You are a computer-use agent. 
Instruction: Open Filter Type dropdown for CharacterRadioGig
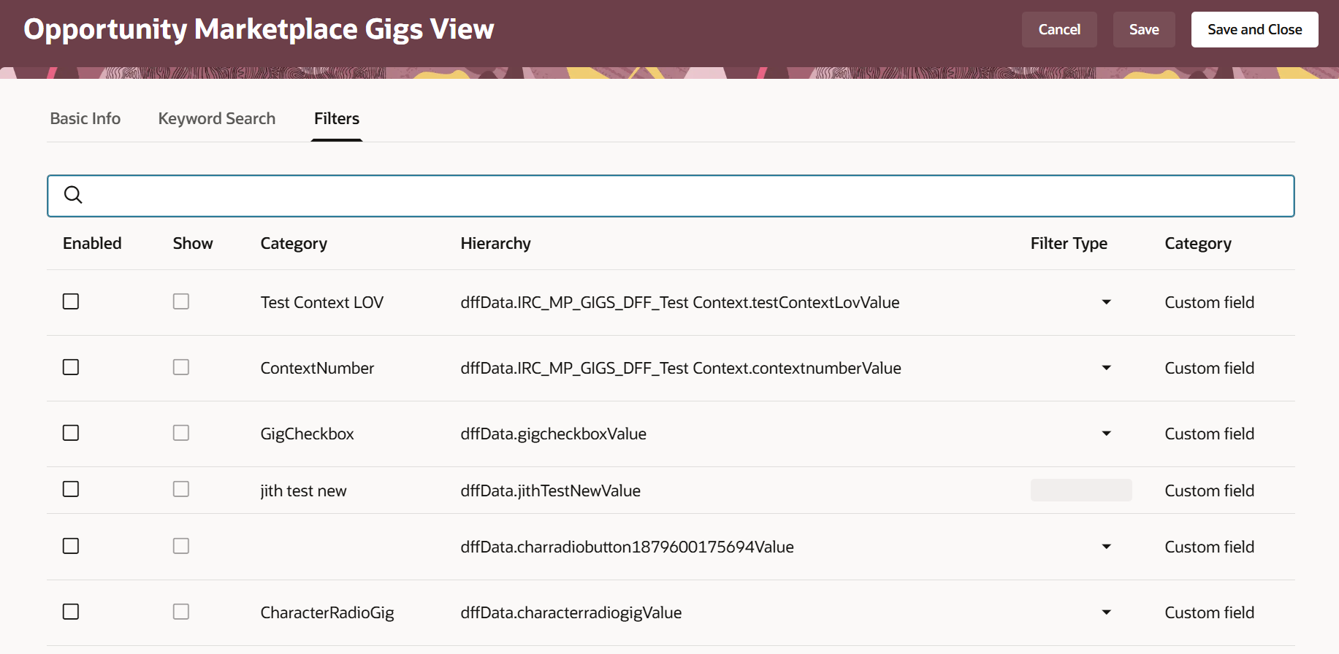click(x=1106, y=612)
